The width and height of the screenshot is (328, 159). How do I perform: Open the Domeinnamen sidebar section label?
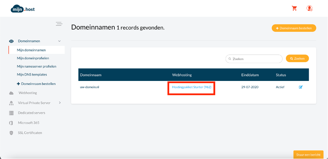(x=29, y=41)
